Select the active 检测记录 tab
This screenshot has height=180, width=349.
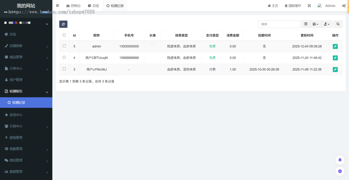coord(115,6)
